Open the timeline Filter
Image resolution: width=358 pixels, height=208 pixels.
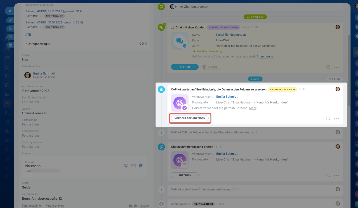point(335,79)
